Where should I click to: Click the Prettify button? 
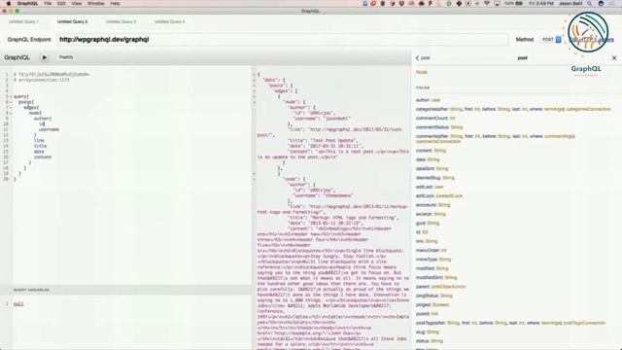[66, 57]
